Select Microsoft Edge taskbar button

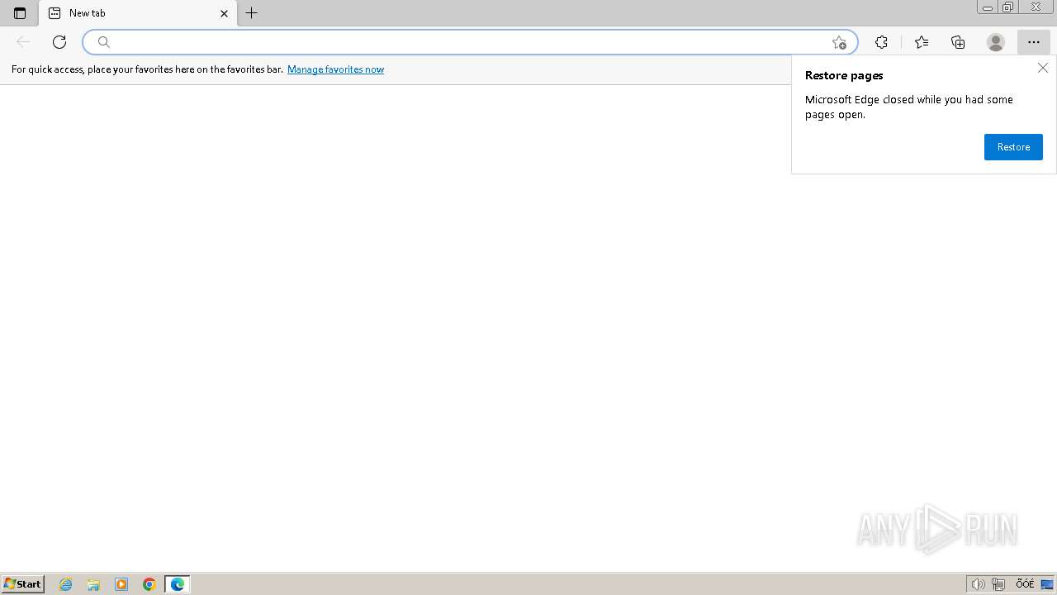[178, 584]
